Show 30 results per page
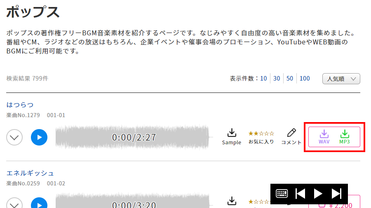The width and height of the screenshot is (371, 208). [x=277, y=79]
